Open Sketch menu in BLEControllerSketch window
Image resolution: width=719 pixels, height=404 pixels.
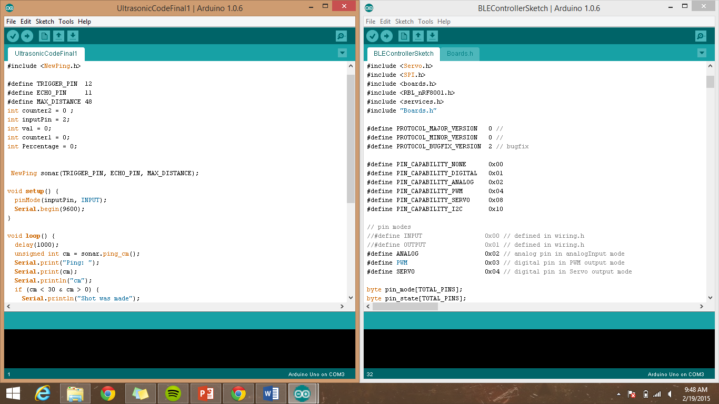(x=404, y=22)
